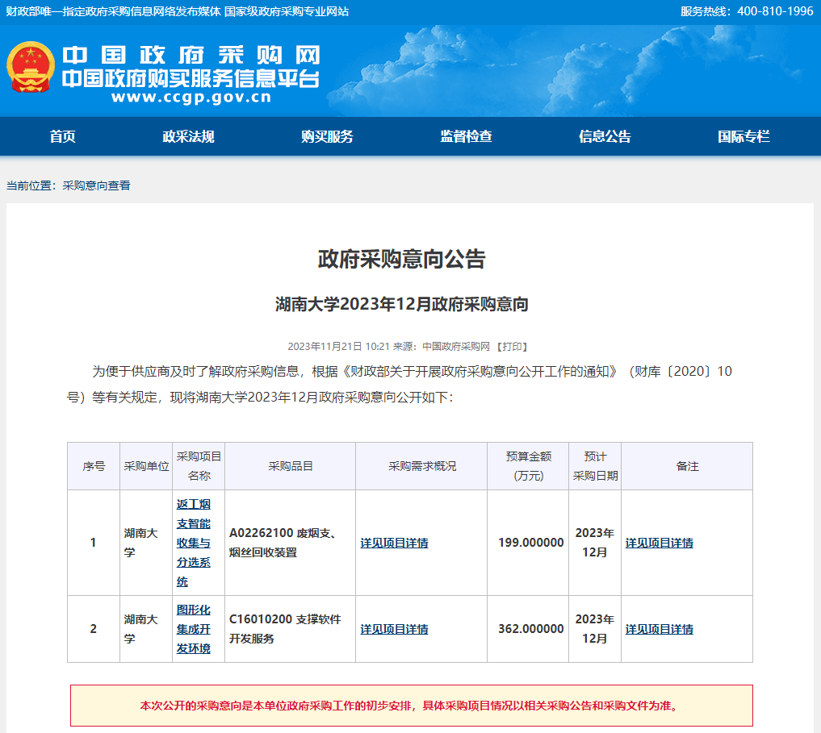
Task: Click the 备注 column header
Action: pos(687,466)
